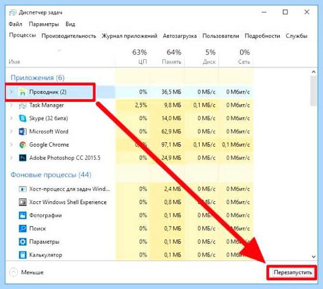Click the scrollbar up arrow

[313, 72]
